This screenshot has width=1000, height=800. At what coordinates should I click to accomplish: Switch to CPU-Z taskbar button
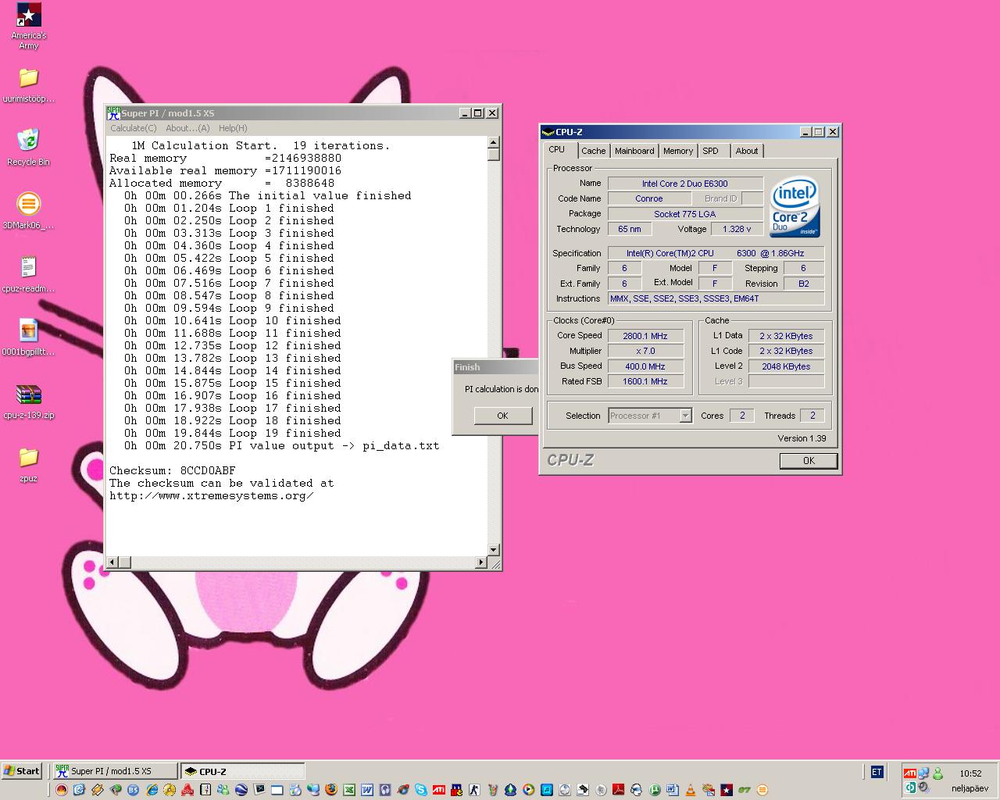pyautogui.click(x=242, y=771)
